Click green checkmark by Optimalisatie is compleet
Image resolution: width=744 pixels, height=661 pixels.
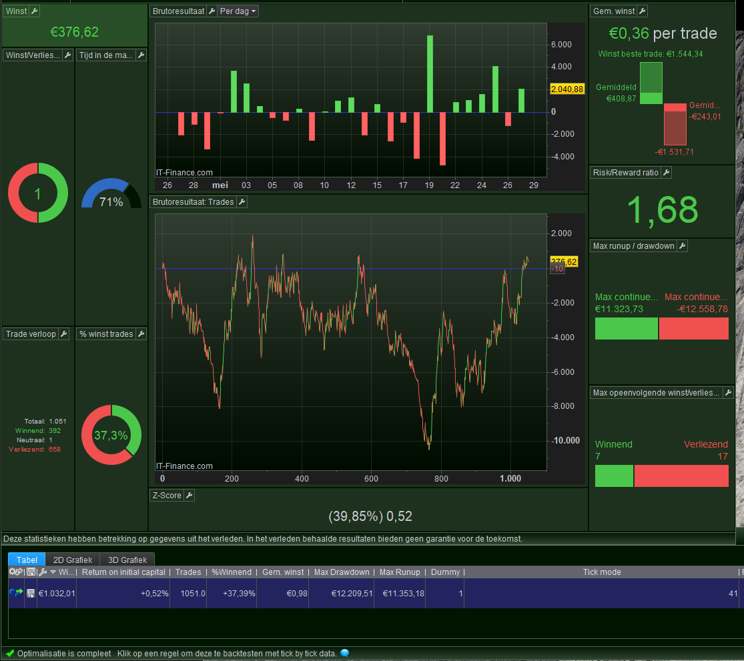(x=9, y=654)
